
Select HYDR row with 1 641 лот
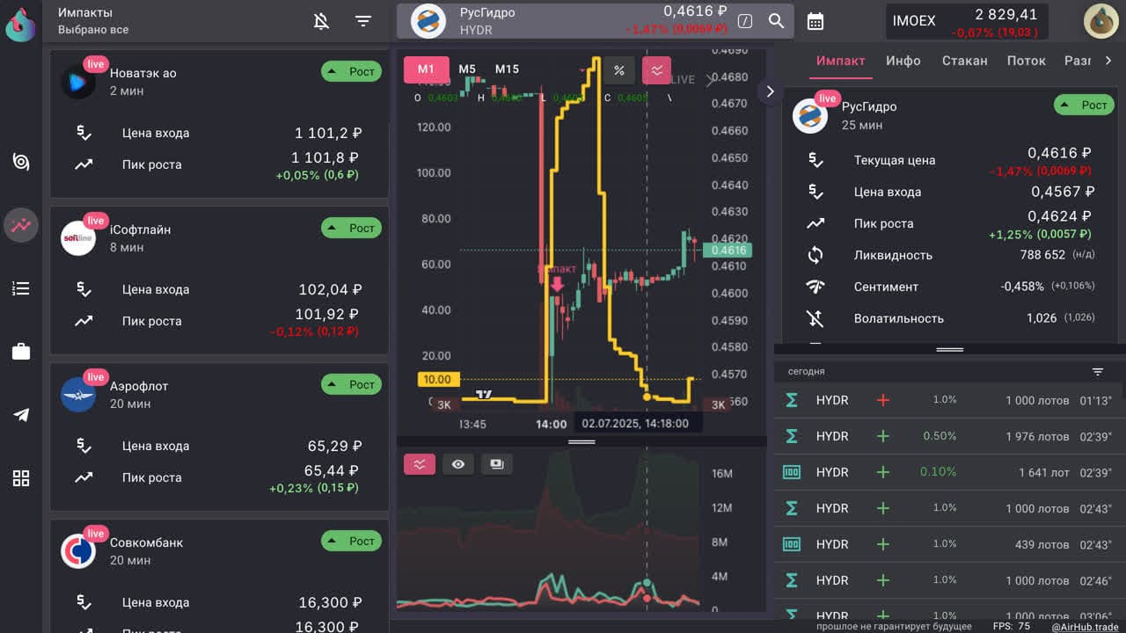tap(948, 472)
